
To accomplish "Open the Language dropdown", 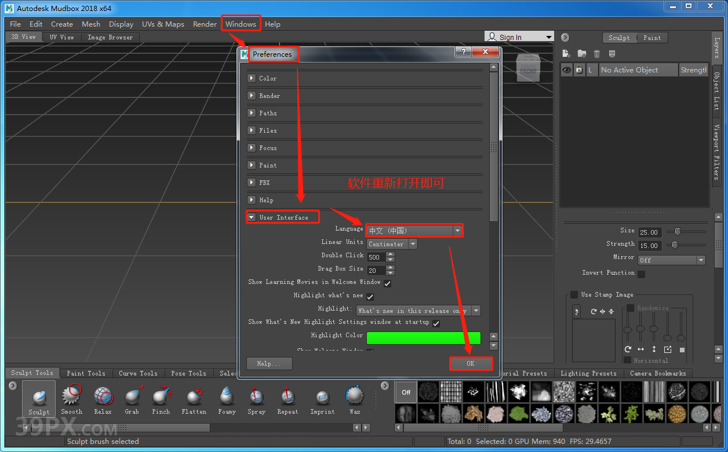I will [x=414, y=231].
